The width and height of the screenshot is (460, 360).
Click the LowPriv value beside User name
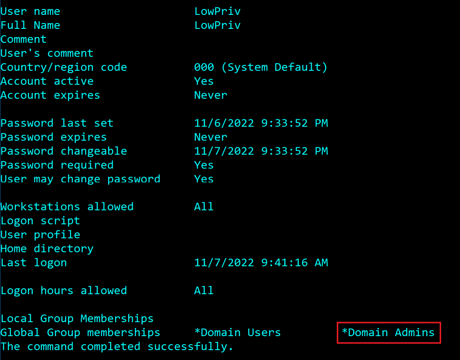click(217, 11)
